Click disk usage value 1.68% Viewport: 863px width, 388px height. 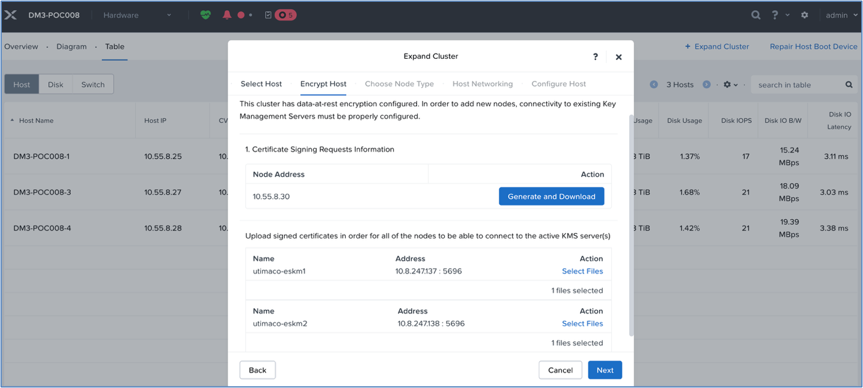[690, 192]
